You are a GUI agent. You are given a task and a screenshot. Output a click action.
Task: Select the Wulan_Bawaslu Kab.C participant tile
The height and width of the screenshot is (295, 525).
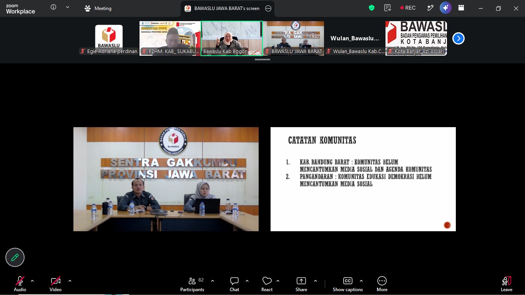coord(355,38)
